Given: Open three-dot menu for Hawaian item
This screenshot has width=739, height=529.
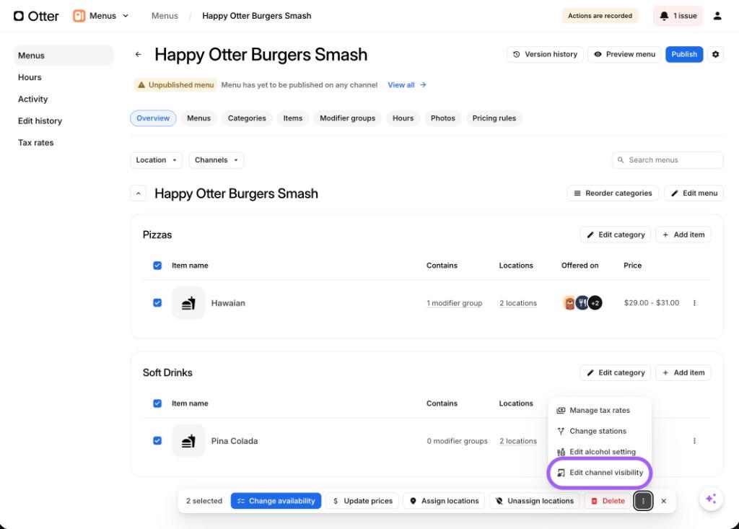Looking at the screenshot, I should (694, 303).
